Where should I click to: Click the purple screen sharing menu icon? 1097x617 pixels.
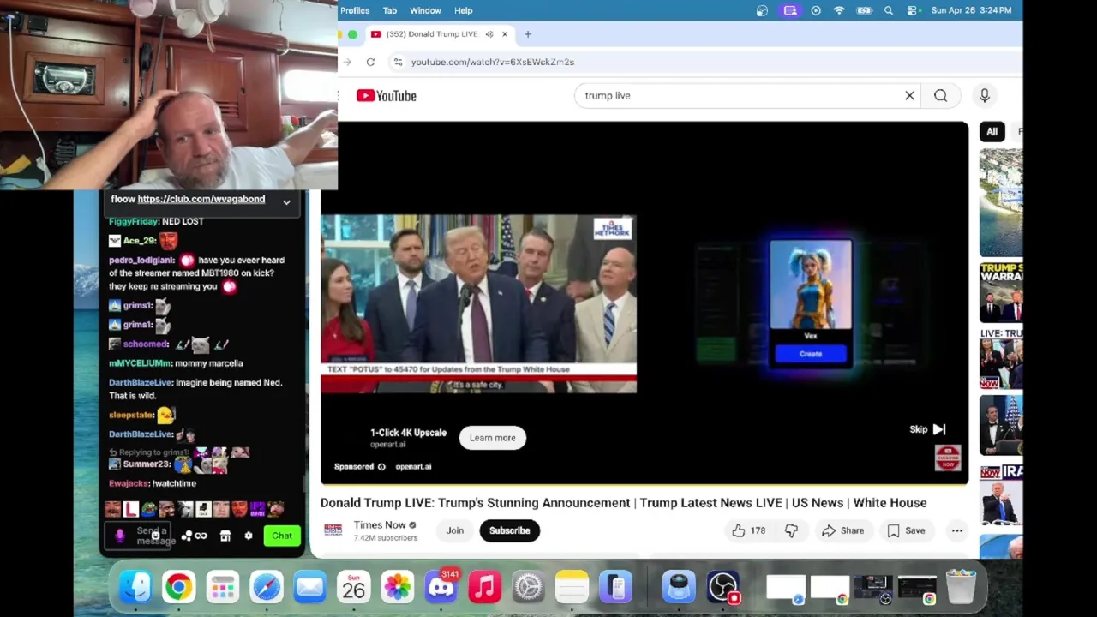click(790, 10)
